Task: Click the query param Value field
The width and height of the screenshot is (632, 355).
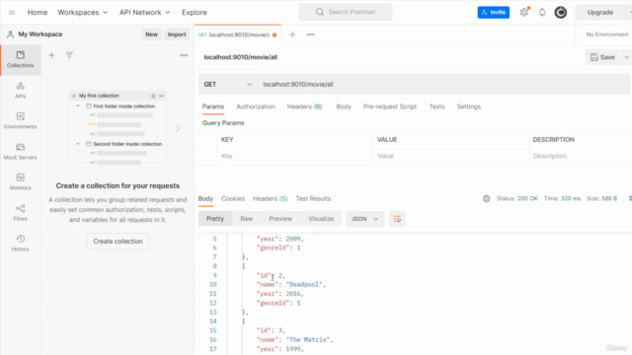Action: 450,156
